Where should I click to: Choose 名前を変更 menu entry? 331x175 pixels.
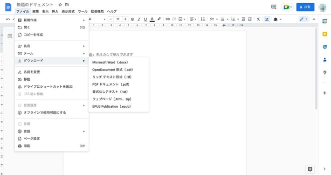click(52, 72)
